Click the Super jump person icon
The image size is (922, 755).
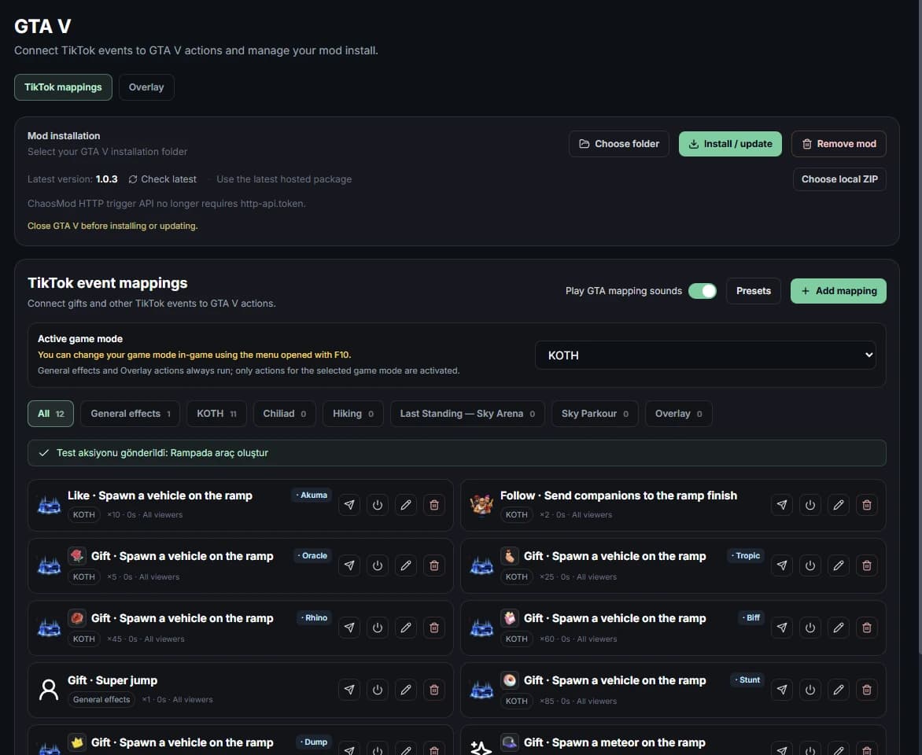point(49,690)
